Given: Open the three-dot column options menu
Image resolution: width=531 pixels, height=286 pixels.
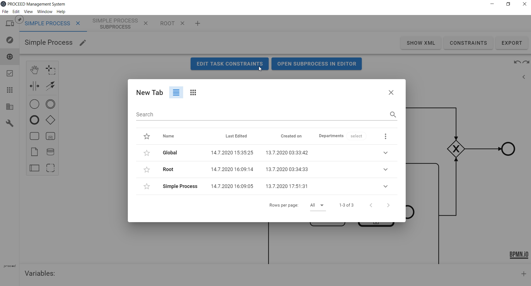Looking at the screenshot, I should tap(385, 136).
